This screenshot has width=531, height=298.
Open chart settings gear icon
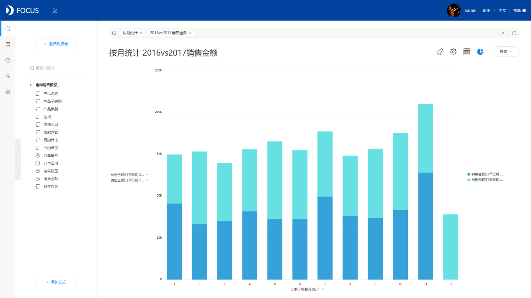pos(453,52)
